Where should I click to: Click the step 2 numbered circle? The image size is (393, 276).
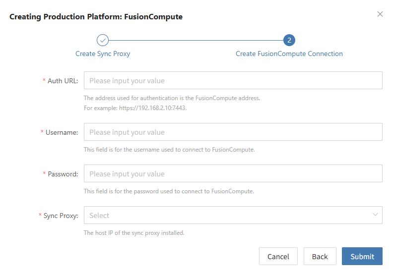[289, 40]
